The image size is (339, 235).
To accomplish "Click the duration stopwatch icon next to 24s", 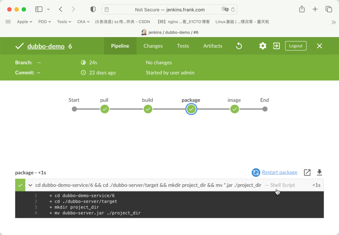I will tap(83, 63).
